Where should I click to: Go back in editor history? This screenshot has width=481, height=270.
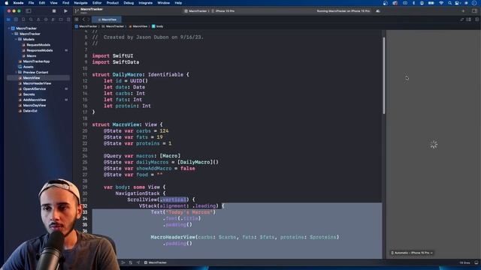tap(83, 19)
